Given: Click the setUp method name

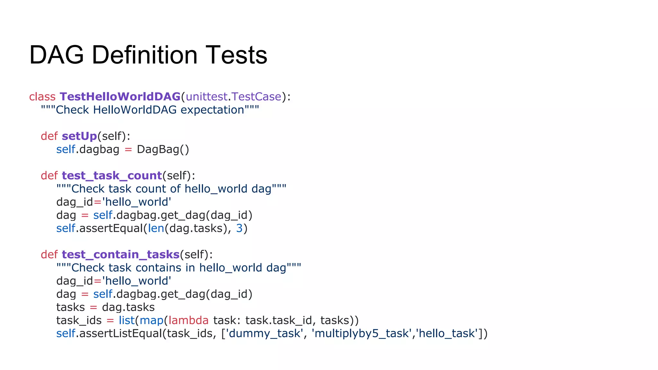Looking at the screenshot, I should 79,136.
